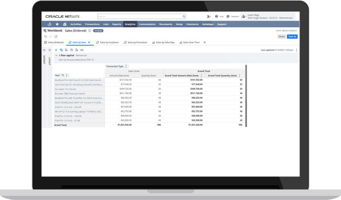The image size is (341, 200).
Task: Open the personalize icon beside Help
Action: pos(209,16)
